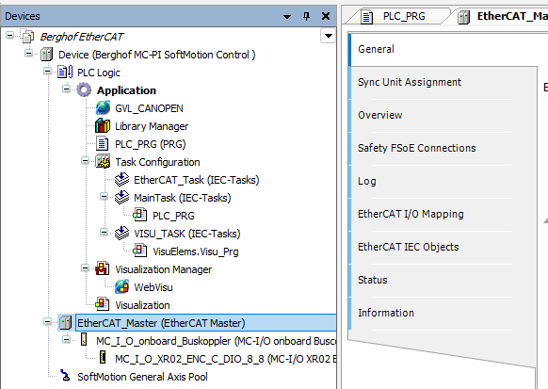Viewport: 548px width, 389px height.
Task: Collapse the Visualization Manager node
Action: [x=85, y=267]
